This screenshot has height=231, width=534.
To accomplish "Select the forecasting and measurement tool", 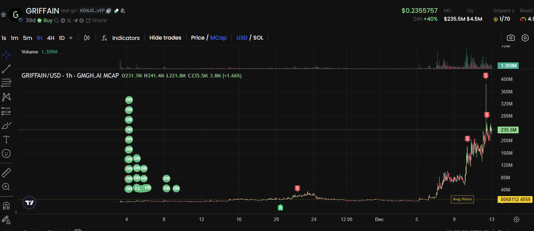I will [x=6, y=111].
